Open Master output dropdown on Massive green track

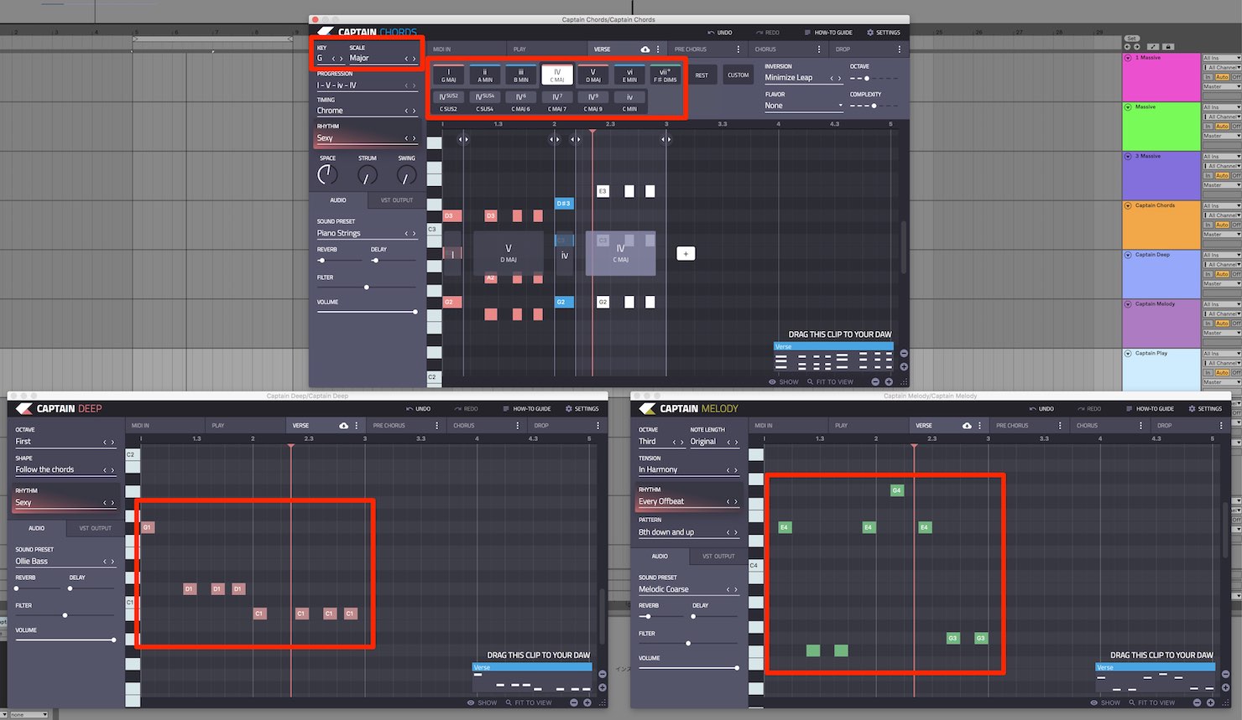tap(1222, 136)
